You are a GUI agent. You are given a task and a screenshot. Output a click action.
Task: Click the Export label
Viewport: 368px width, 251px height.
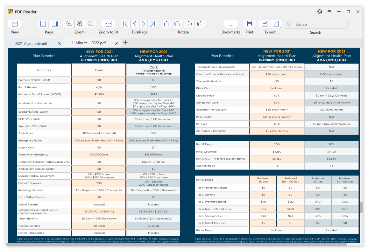270,32
